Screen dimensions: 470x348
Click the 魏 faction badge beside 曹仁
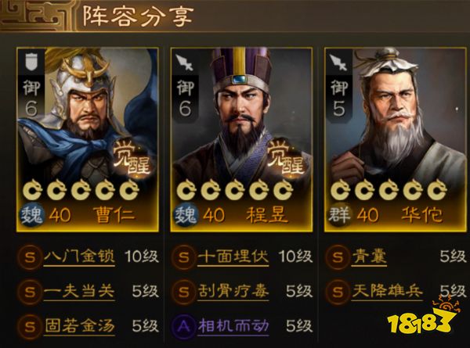(32, 215)
